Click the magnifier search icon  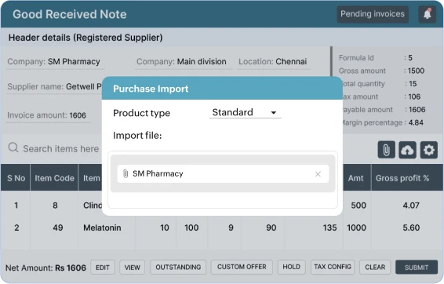(13, 147)
